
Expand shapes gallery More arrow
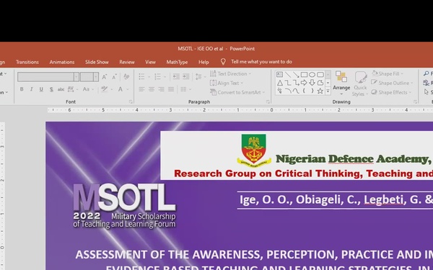(x=328, y=91)
